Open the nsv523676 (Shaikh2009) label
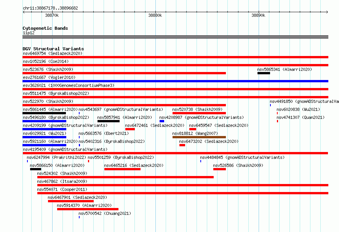 point(48,69)
